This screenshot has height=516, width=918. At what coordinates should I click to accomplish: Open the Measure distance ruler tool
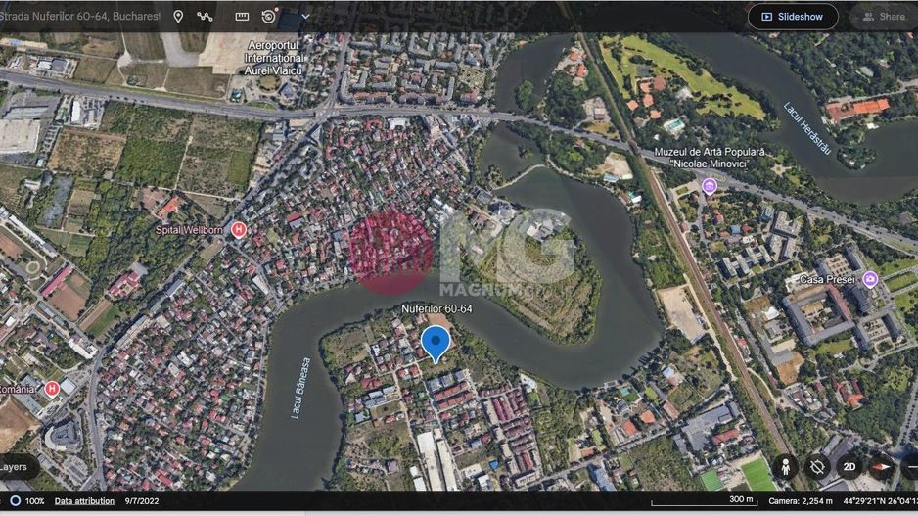[x=242, y=17]
